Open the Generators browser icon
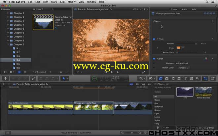218x136 pixels. tap(191, 78)
